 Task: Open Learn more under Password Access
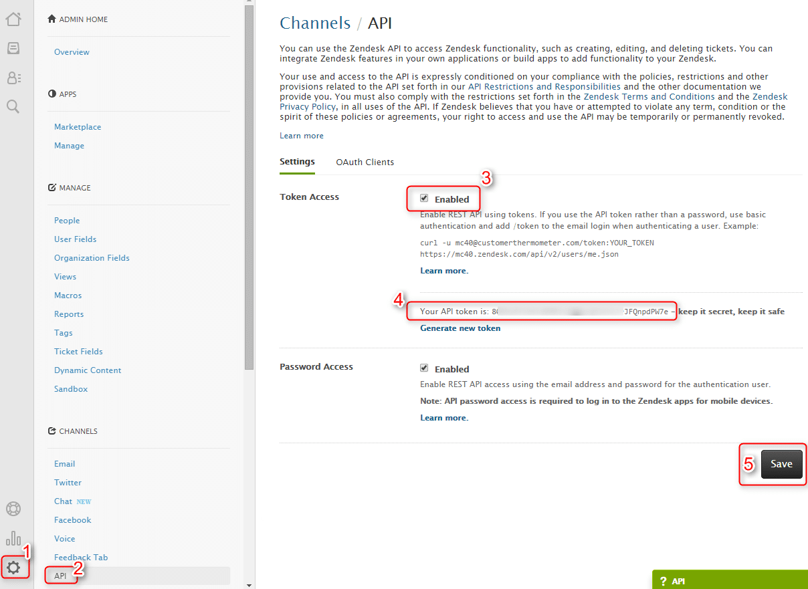[444, 418]
